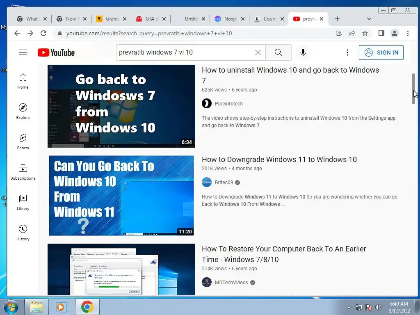This screenshot has width=420, height=315.
Task: Close the "GTA S" tab
Action: 164,19
